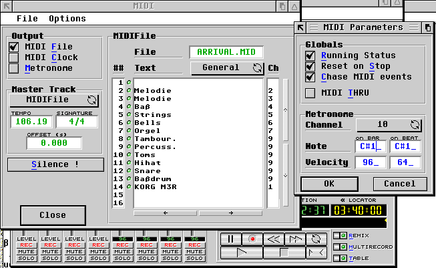Click the red record transport button
This screenshot has height=268, width=436.
pos(252,238)
